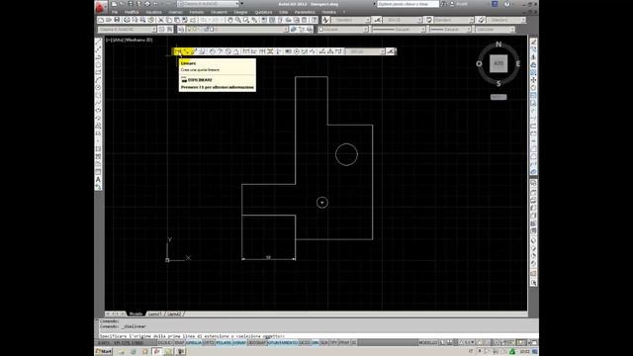Image resolution: width=633 pixels, height=356 pixels.
Task: Open the table style dropdown
Action: tap(454, 20)
